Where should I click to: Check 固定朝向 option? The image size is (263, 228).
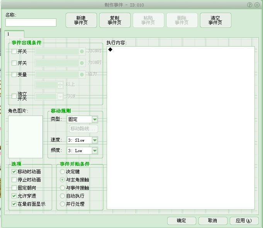(14, 188)
